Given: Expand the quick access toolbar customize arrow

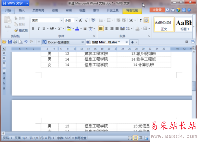Looking at the screenshot, I should tap(39, 42).
